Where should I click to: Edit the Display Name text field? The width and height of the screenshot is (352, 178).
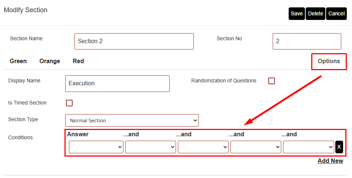[117, 83]
